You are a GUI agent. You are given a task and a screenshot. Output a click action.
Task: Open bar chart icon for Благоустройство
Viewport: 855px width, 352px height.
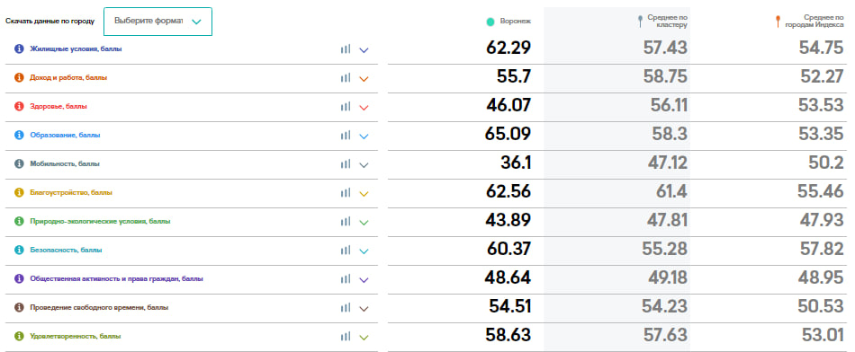[346, 192]
